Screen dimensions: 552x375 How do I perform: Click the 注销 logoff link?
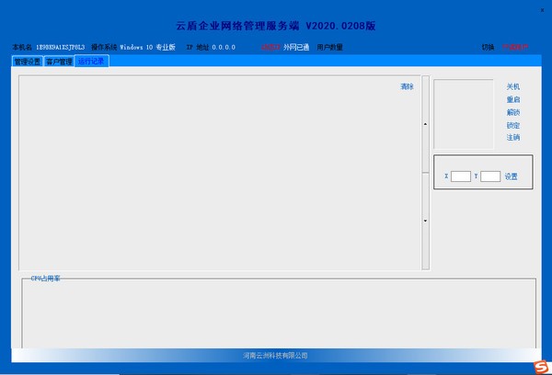pyautogui.click(x=512, y=138)
